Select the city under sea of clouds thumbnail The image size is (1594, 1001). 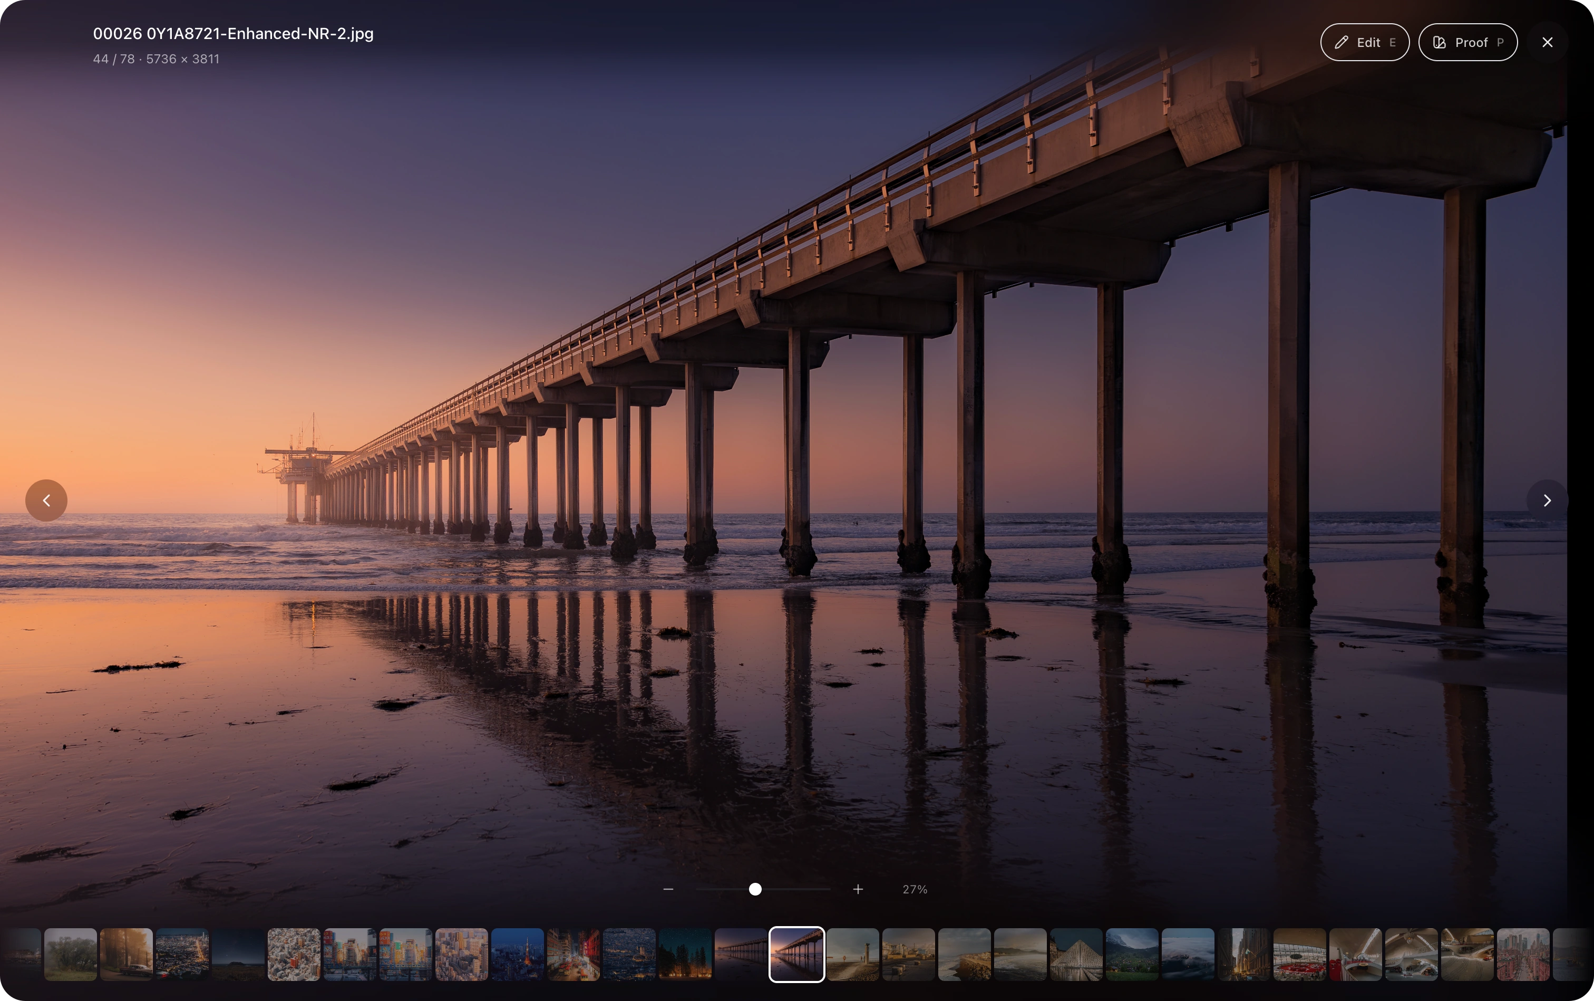(1189, 954)
